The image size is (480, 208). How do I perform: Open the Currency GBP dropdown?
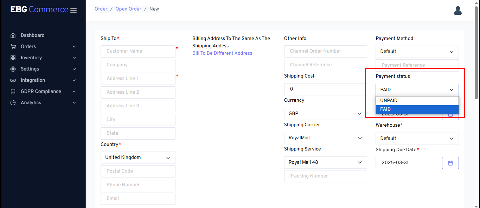click(325, 114)
